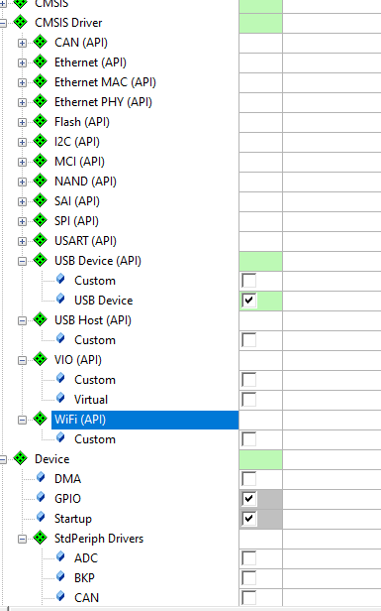The width and height of the screenshot is (381, 611).
Task: Click the MCI (API) component icon
Action: click(x=40, y=161)
